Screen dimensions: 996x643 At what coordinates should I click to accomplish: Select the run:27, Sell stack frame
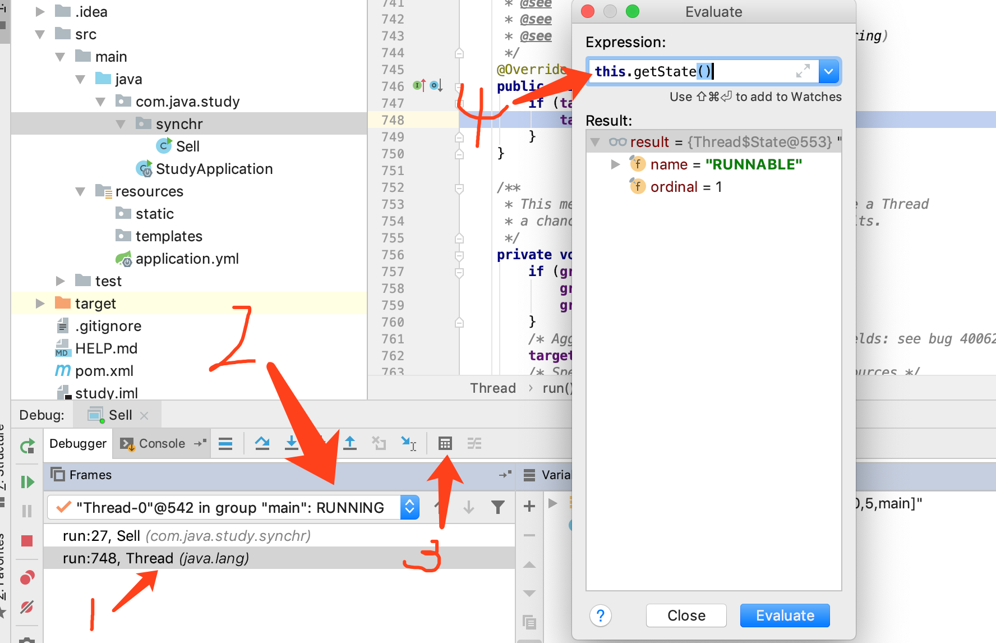(x=279, y=536)
